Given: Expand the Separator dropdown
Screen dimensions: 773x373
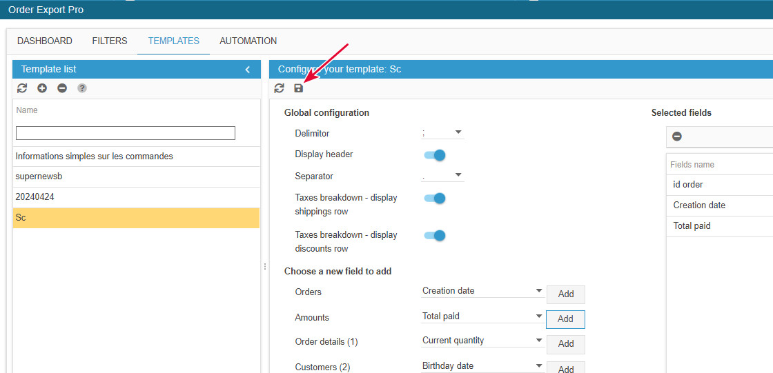Looking at the screenshot, I should tap(442, 176).
